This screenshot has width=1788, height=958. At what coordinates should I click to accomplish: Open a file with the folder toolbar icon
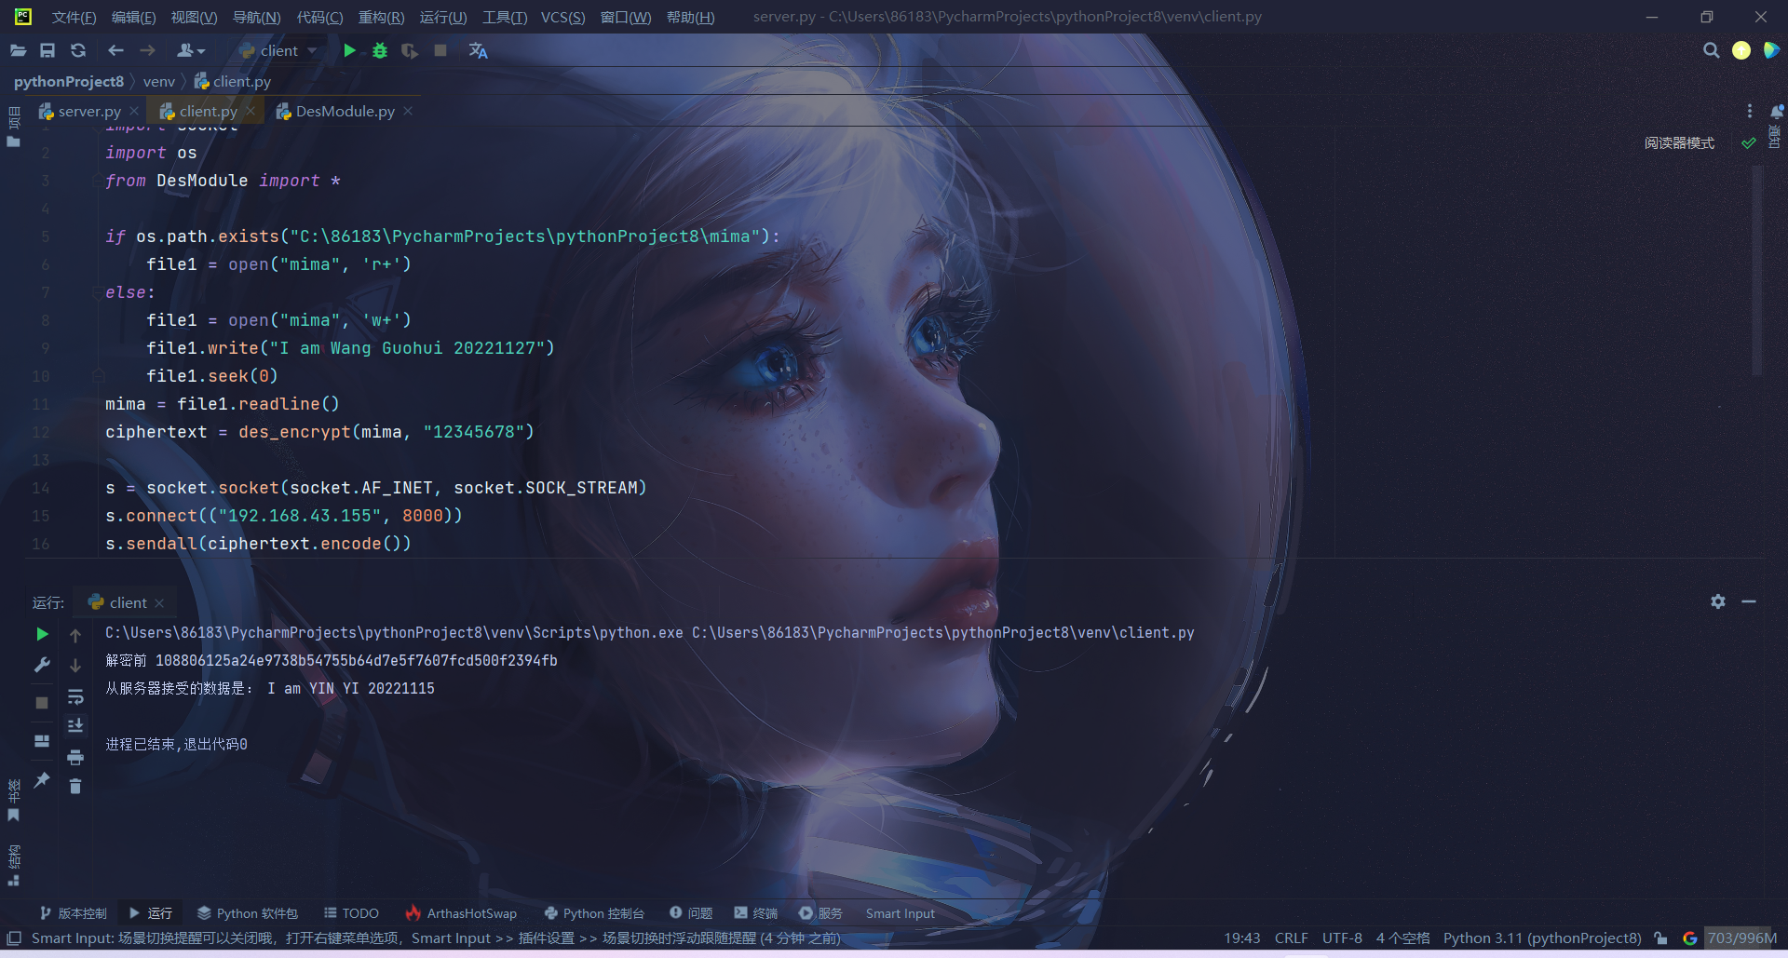point(18,50)
